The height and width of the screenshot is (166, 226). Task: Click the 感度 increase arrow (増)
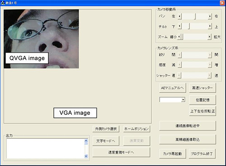(x=210, y=65)
